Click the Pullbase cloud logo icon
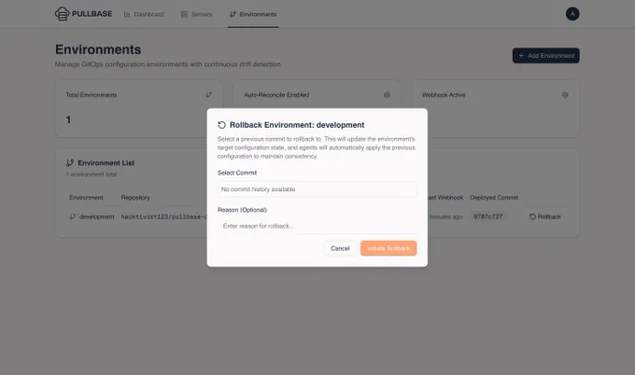Image resolution: width=635 pixels, height=375 pixels. 62,14
